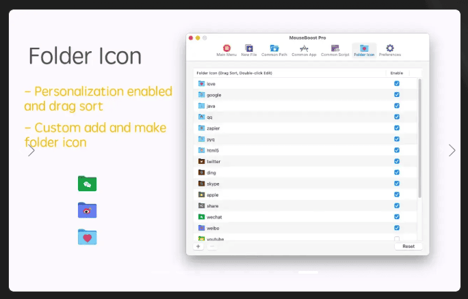The width and height of the screenshot is (468, 299).
Task: Open Preferences gear tab
Action: [x=390, y=51]
